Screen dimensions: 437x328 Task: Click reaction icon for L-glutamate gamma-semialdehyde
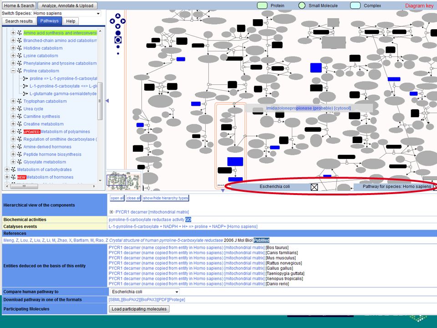[x=25, y=94]
